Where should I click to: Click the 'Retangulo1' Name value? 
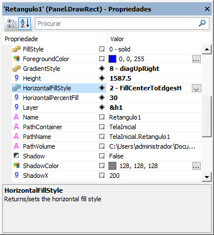pyautogui.click(x=125, y=117)
